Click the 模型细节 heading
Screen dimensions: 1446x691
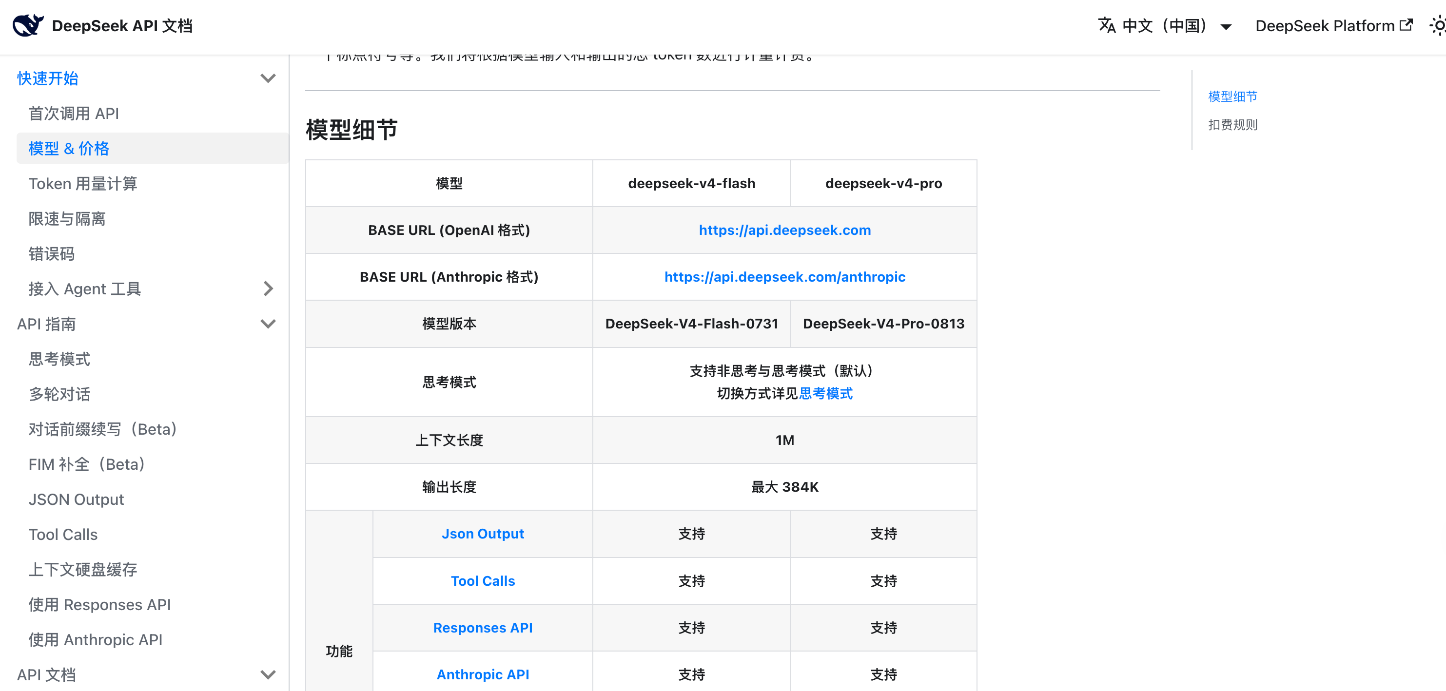pyautogui.click(x=352, y=130)
